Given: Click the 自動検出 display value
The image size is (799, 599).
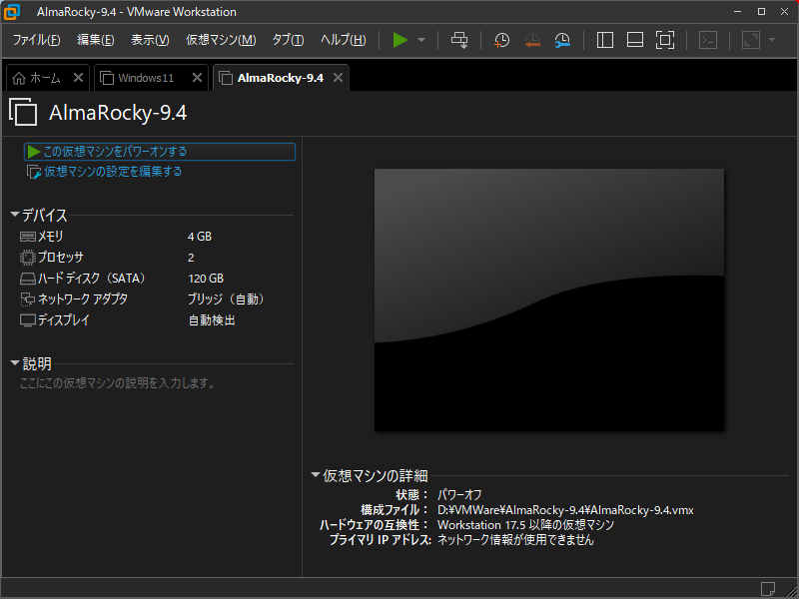Looking at the screenshot, I should tap(212, 319).
